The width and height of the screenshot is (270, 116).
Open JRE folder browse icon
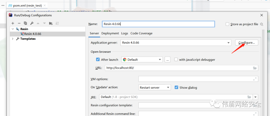249,97
